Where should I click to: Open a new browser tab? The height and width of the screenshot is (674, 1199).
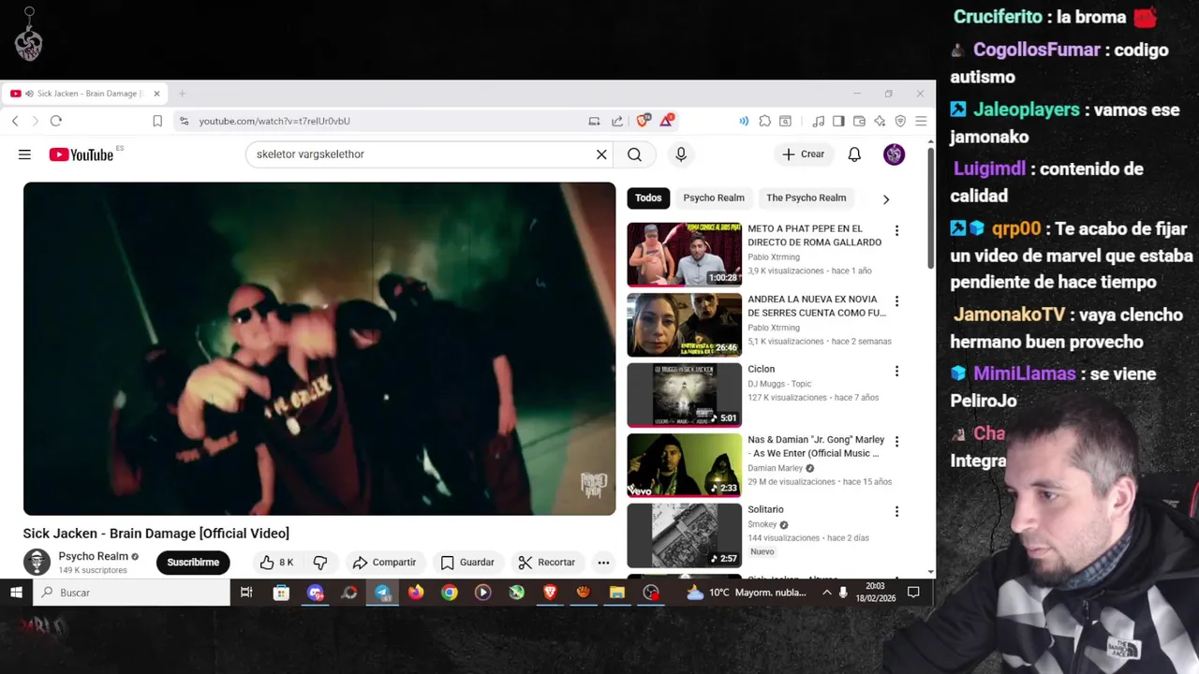pos(183,94)
